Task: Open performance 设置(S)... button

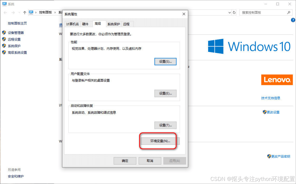Action: tap(165, 62)
